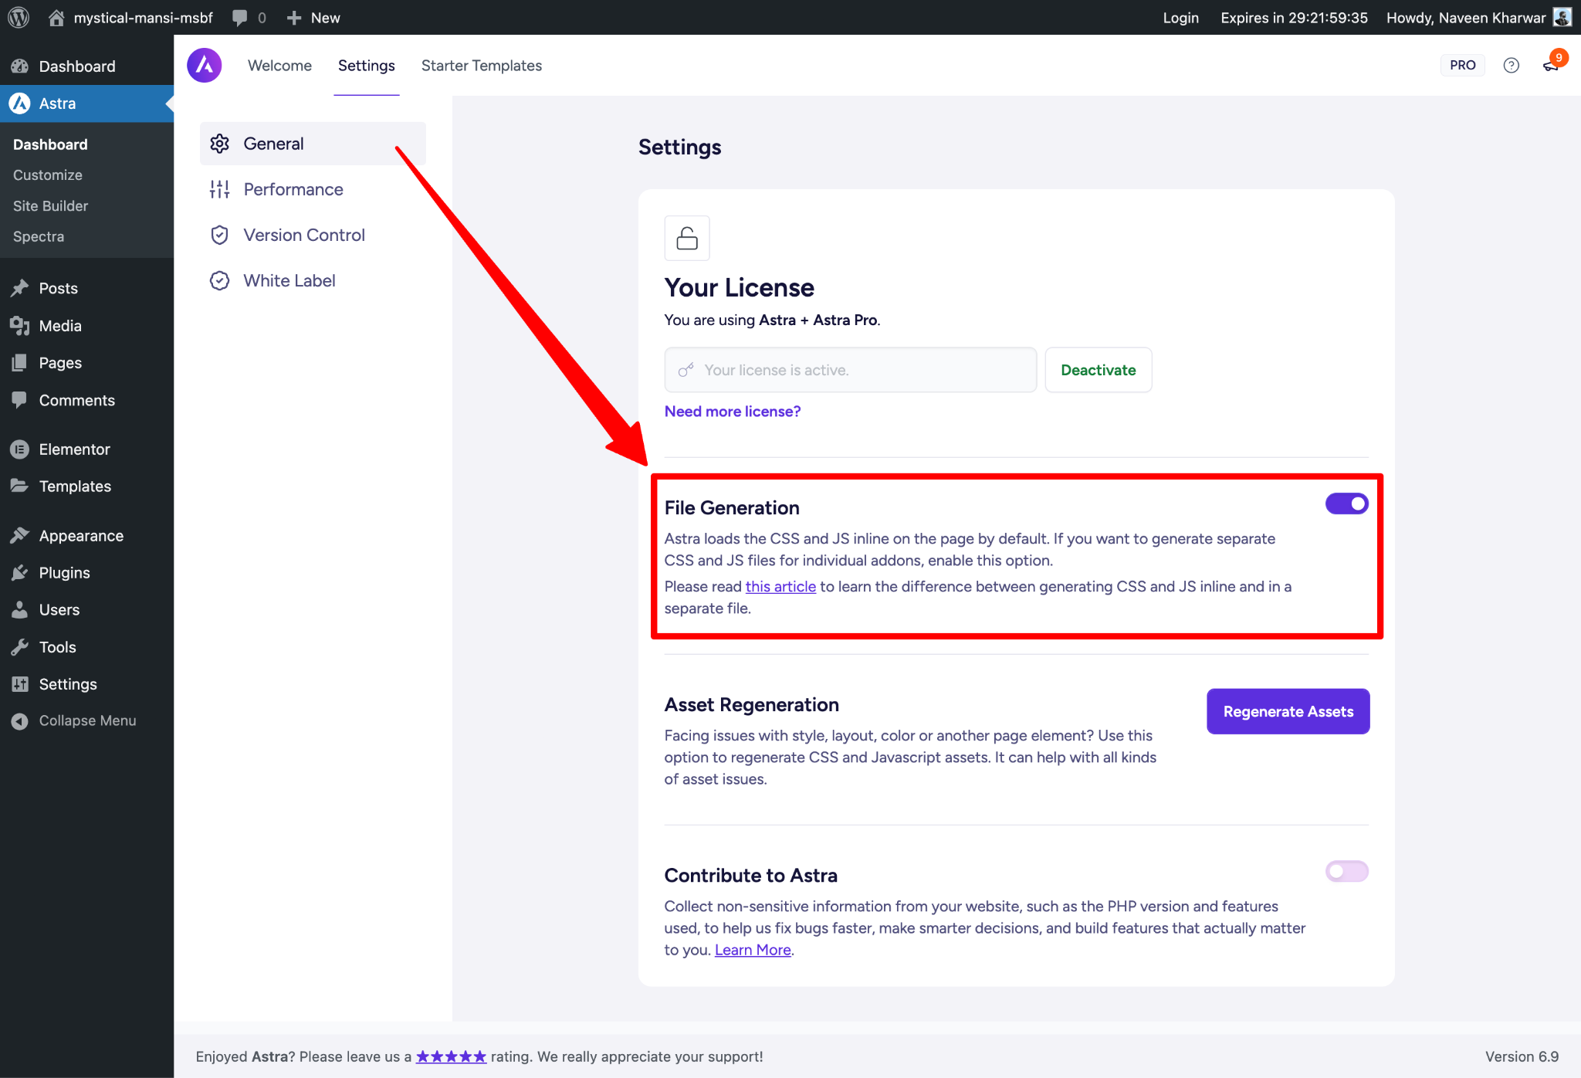Click the license key input field
The width and height of the screenshot is (1581, 1078).
[x=849, y=370]
